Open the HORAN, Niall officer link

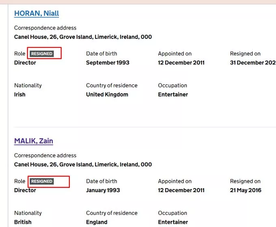click(x=37, y=13)
